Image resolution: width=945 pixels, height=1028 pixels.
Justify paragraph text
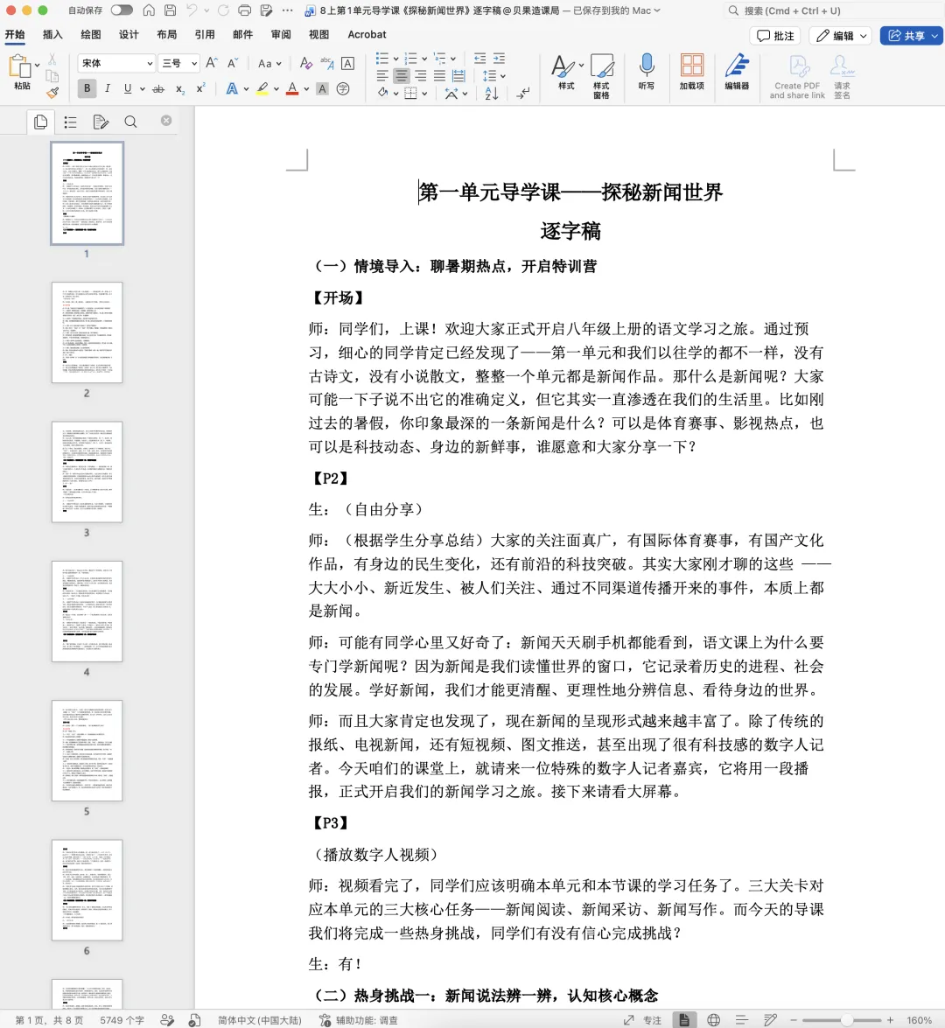point(439,75)
